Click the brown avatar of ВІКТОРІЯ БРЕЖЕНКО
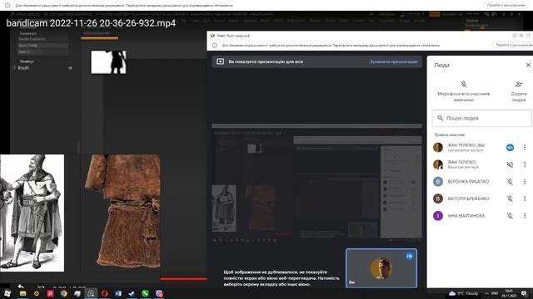533x299 pixels. click(x=438, y=199)
